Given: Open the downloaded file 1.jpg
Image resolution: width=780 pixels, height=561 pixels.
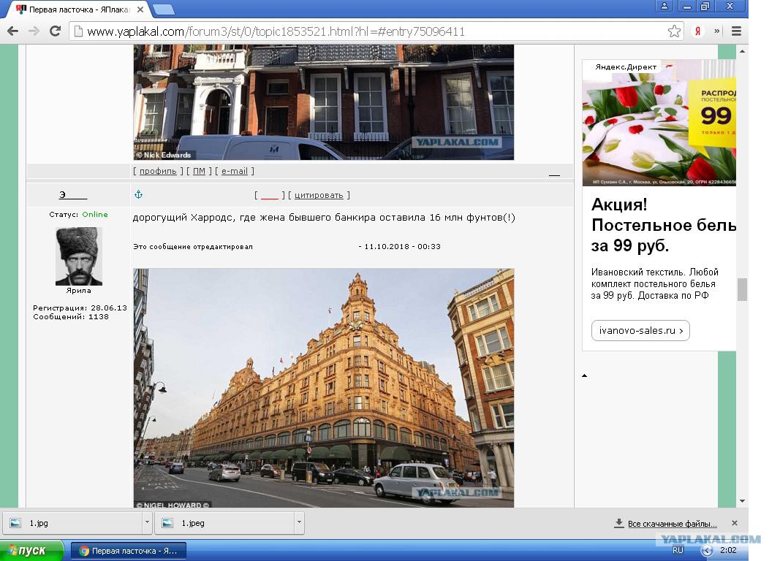Looking at the screenshot, I should tap(74, 523).
